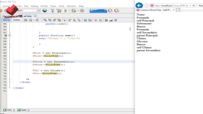The height and width of the screenshot is (114, 203).
Task: Toggle Bookmark icon in editor toolbar
Action: pos(79,20)
